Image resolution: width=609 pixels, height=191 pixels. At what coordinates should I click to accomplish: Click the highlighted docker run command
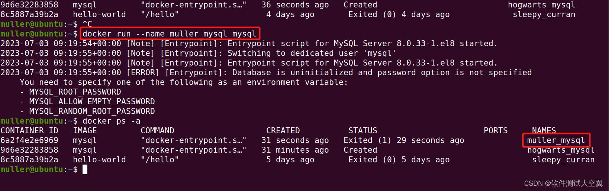coord(169,34)
